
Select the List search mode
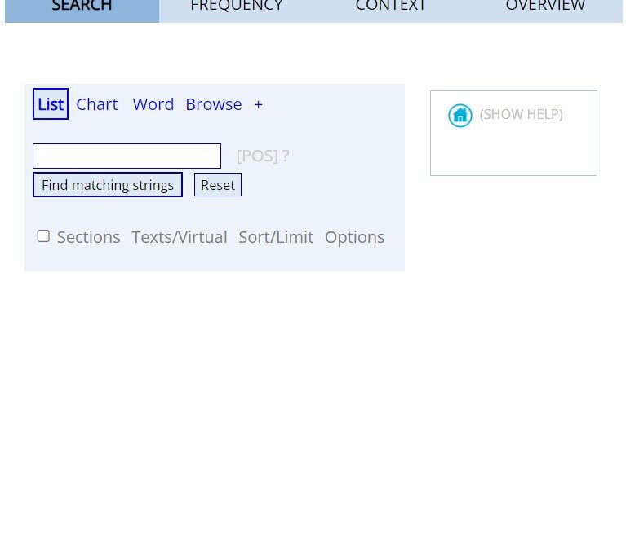(51, 104)
